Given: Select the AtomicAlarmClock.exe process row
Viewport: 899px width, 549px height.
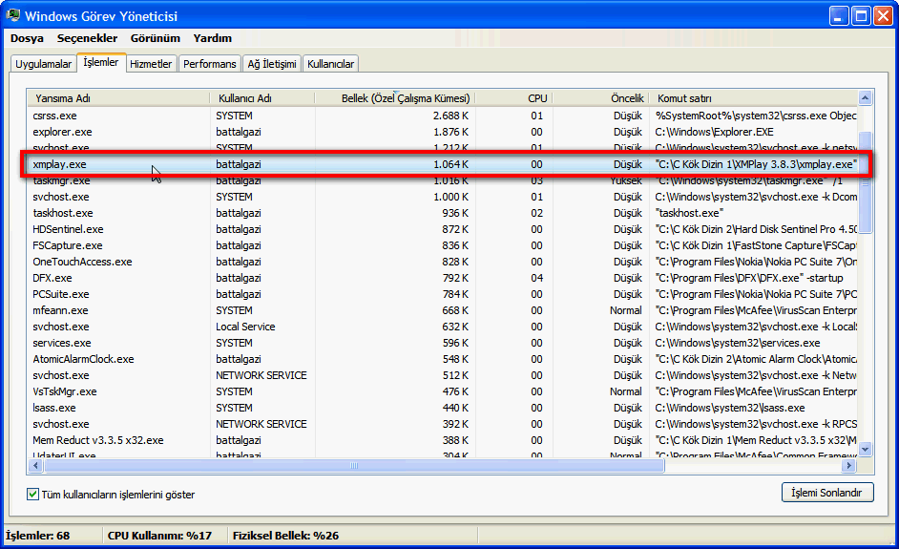Looking at the screenshot, I should [x=443, y=359].
